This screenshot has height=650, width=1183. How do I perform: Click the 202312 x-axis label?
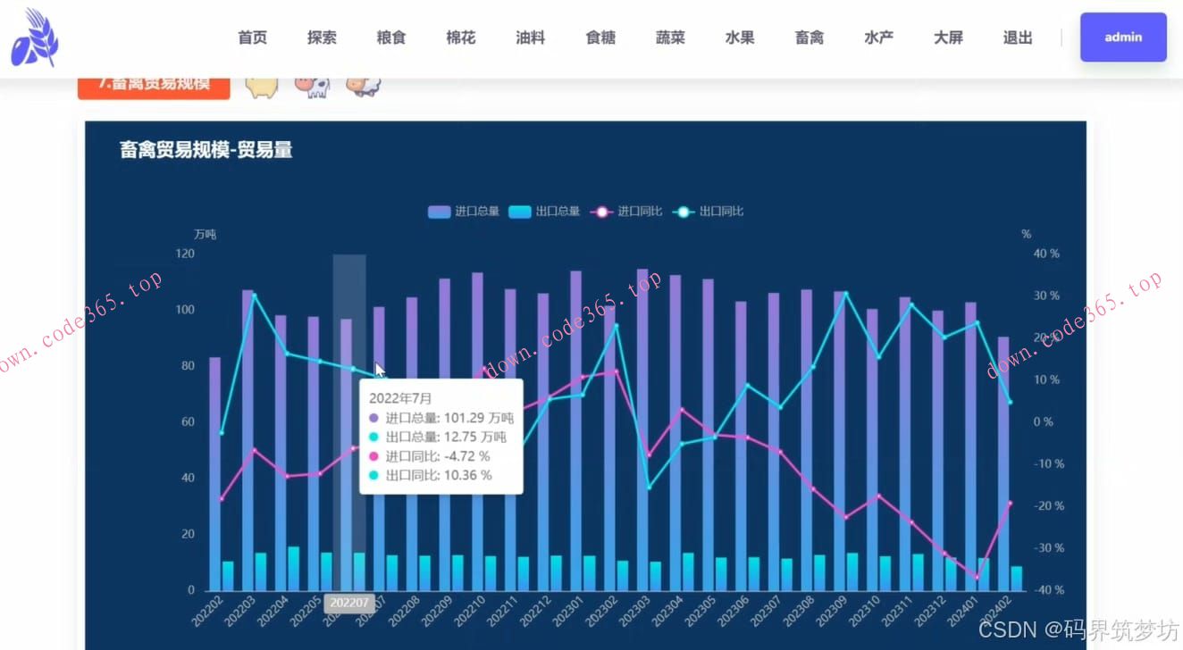pos(932,611)
